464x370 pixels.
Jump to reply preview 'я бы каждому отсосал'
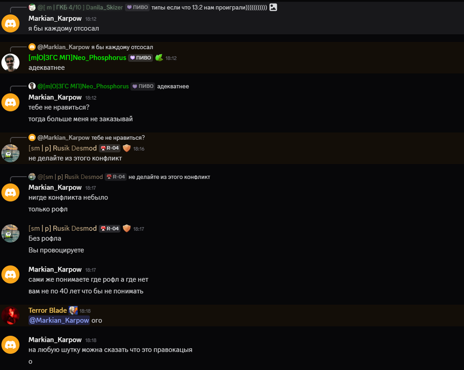tap(122, 47)
